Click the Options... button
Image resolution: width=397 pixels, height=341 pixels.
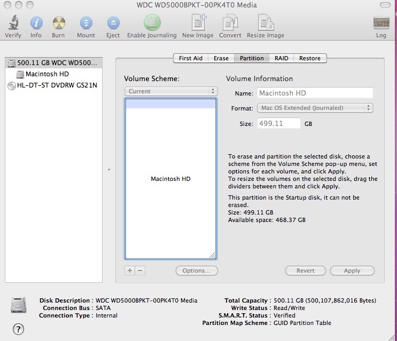pyautogui.click(x=197, y=271)
